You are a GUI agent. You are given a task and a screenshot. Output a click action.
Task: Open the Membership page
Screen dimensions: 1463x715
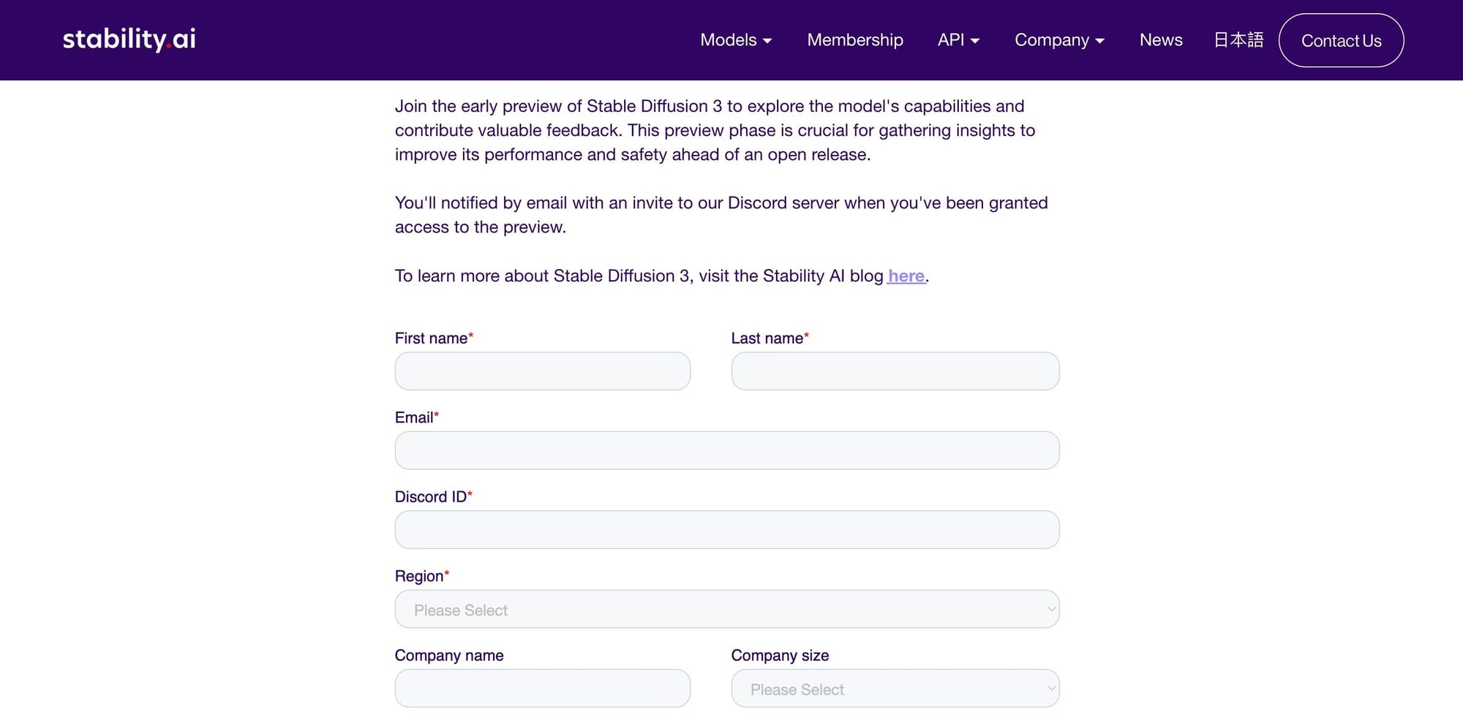pos(854,40)
